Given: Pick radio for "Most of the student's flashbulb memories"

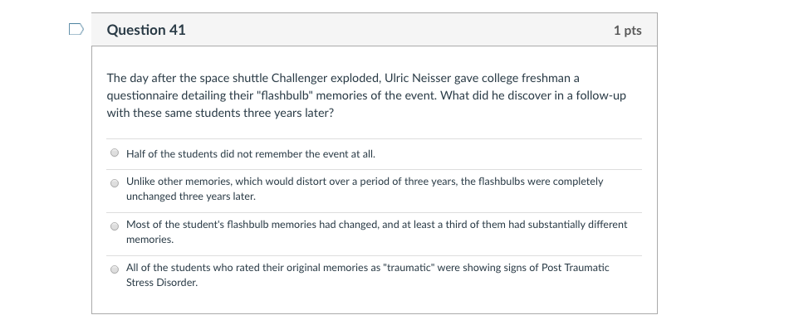Looking at the screenshot, I should click(x=115, y=226).
